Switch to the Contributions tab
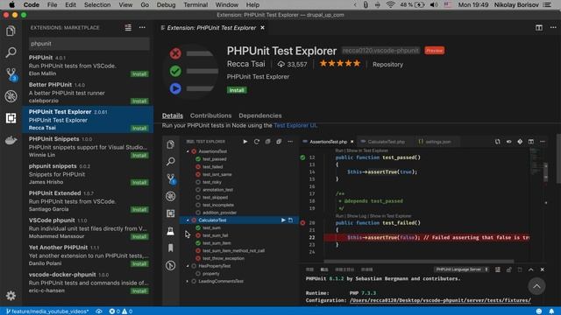This screenshot has width=561, height=315. click(210, 115)
